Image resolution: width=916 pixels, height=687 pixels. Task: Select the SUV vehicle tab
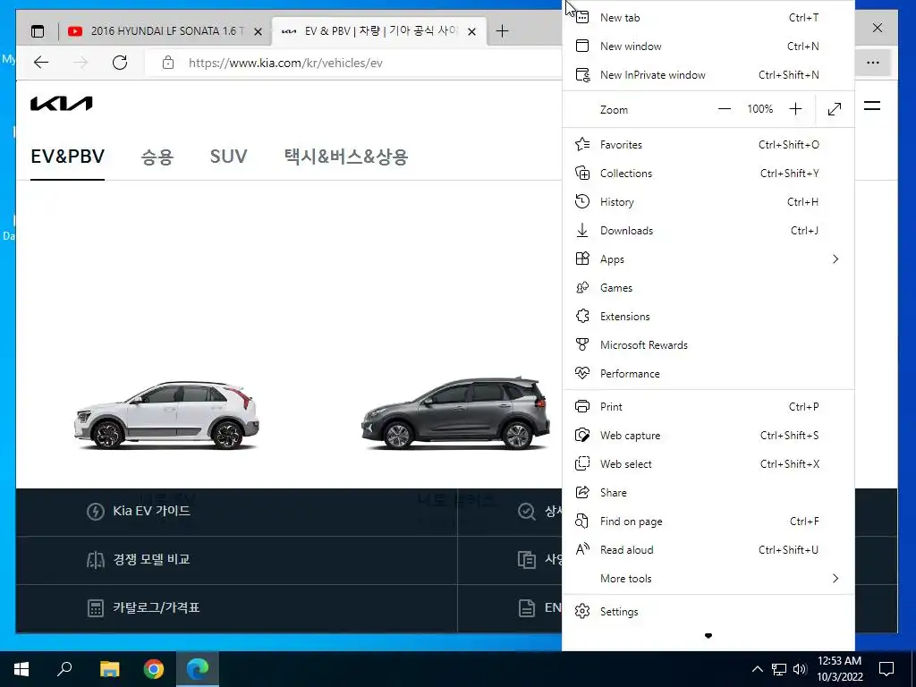pos(228,157)
